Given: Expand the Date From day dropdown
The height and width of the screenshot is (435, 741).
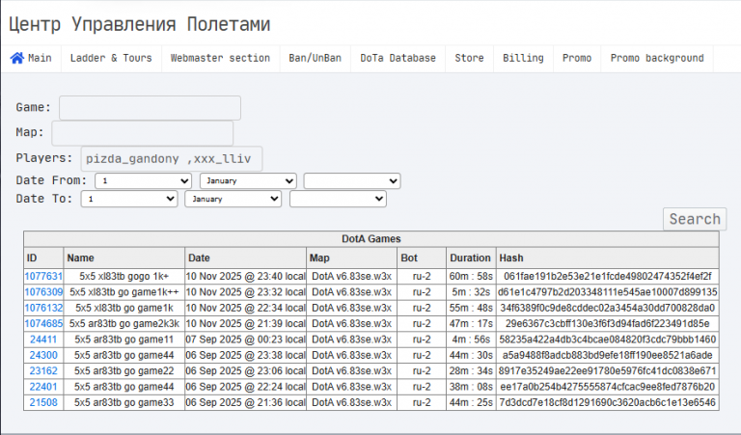Looking at the screenshot, I should coord(143,181).
